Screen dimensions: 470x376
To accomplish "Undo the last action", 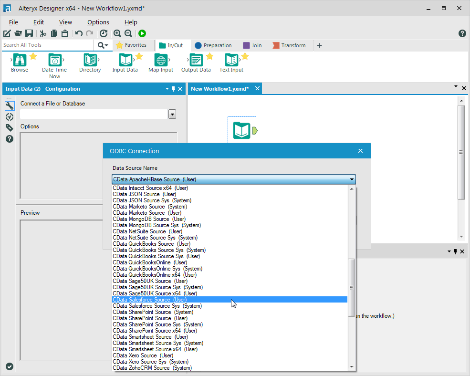I will pyautogui.click(x=79, y=33).
